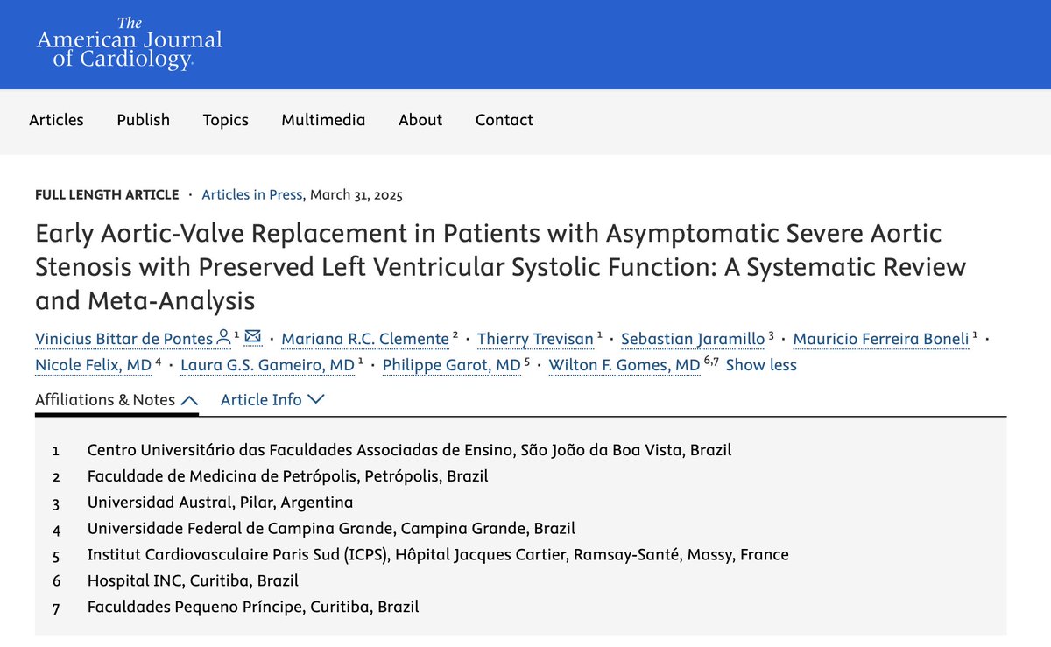1051x647 pixels.
Task: Open the Contact menu
Action: [504, 120]
